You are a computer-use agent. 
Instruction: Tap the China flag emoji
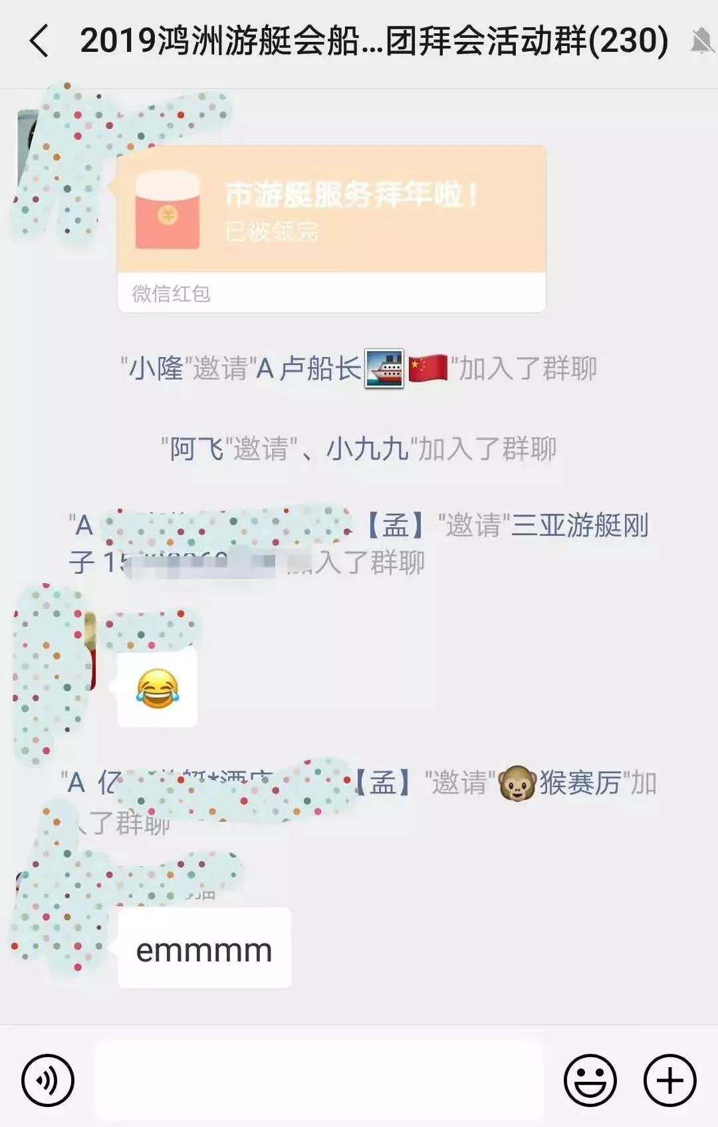427,369
